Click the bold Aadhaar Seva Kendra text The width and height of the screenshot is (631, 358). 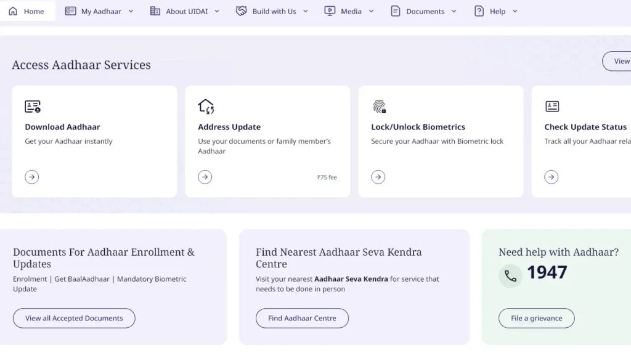click(351, 279)
